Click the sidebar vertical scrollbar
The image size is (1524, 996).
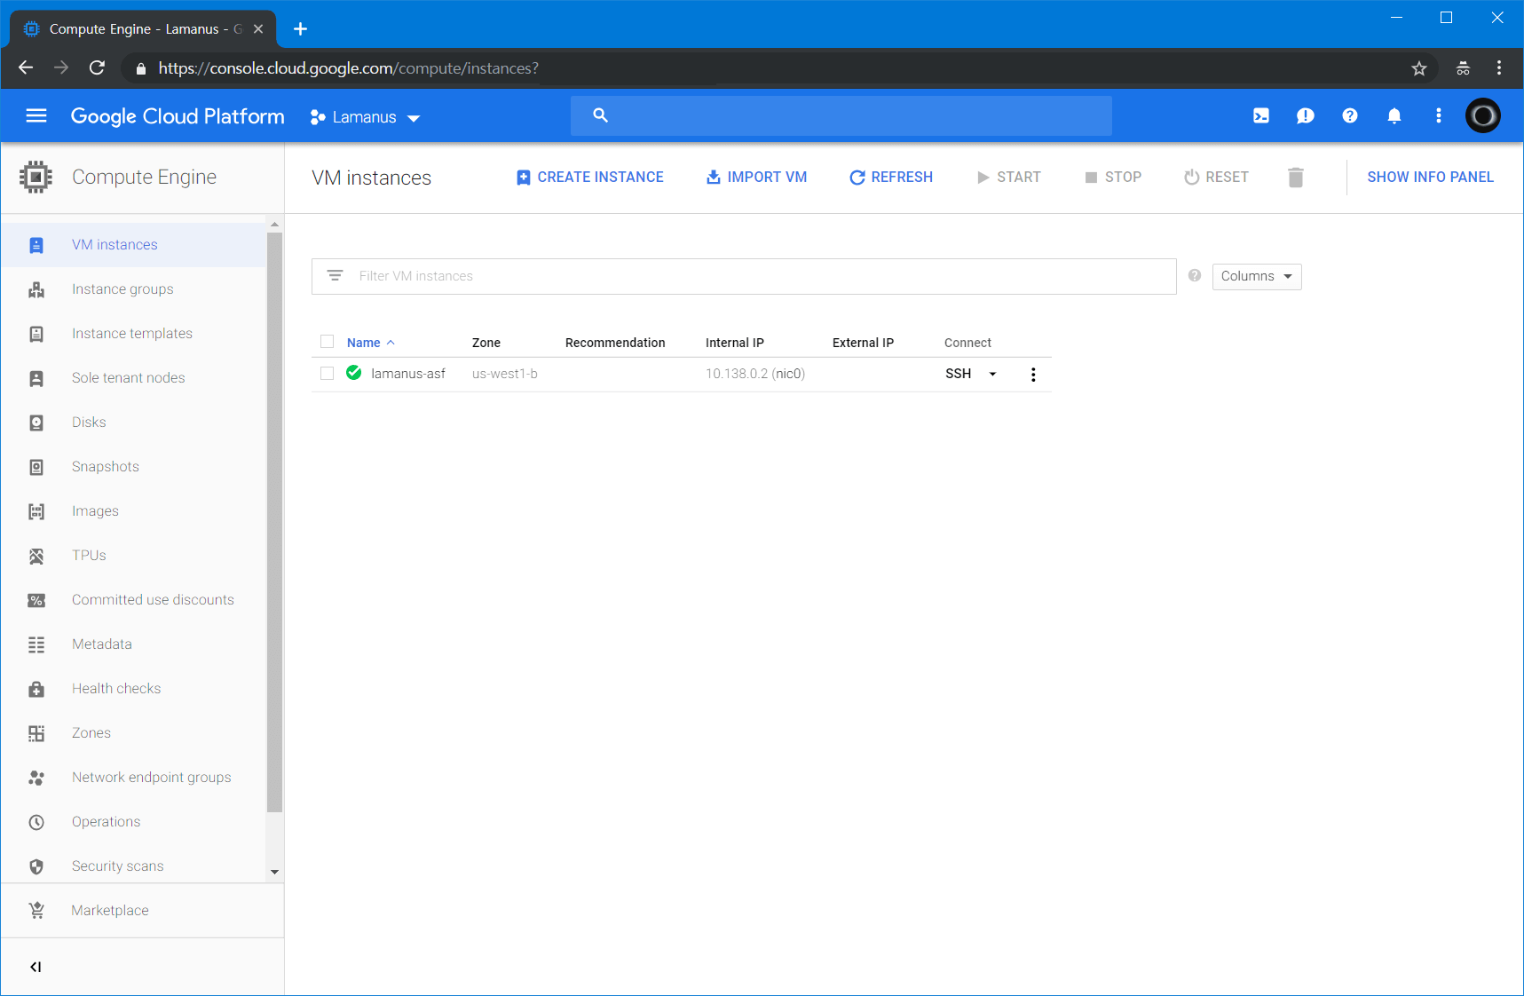pos(274,524)
